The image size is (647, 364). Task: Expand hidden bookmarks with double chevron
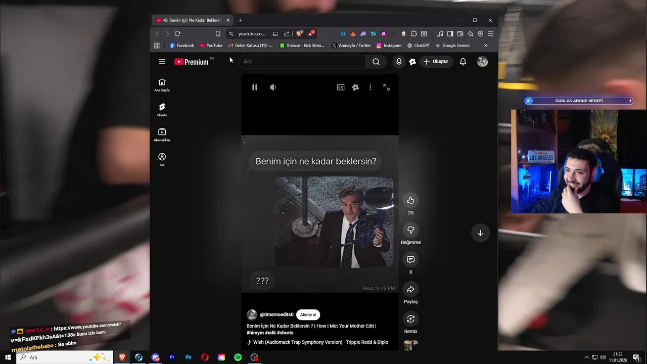pyautogui.click(x=486, y=45)
